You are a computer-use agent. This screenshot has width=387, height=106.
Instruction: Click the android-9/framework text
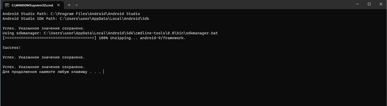point(163,38)
